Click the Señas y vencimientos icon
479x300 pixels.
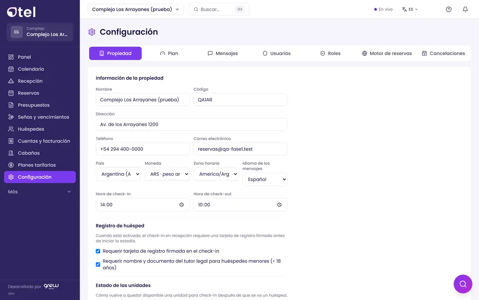tap(11, 117)
